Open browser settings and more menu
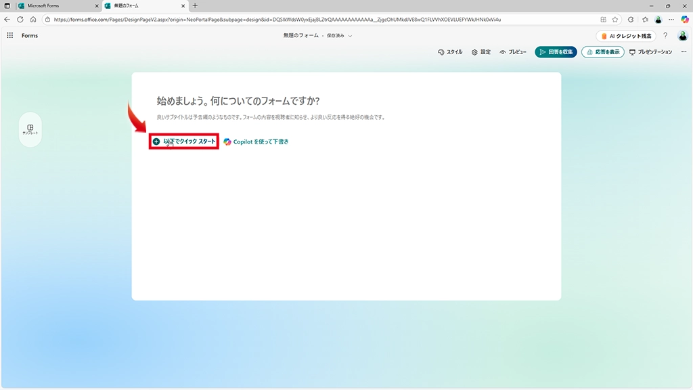Viewport: 693px width, 390px height. tap(670, 20)
